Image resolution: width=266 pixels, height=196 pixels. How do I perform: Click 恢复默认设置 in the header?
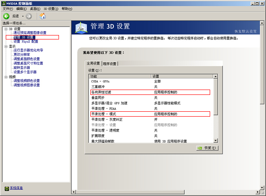pyautogui.click(x=246, y=31)
